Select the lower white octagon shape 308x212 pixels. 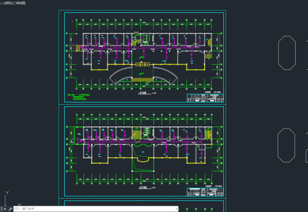click(x=286, y=145)
